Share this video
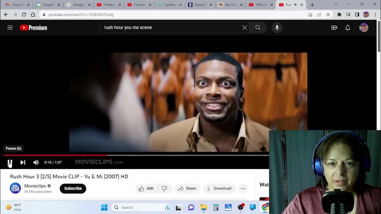 point(187,188)
